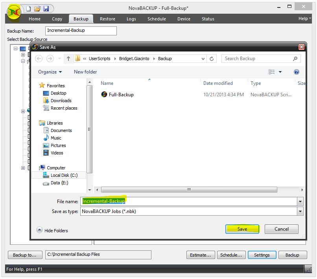Viewport: 317px width, 279px height.
Task: Click the search magnifier icon
Action: pos(295,59)
